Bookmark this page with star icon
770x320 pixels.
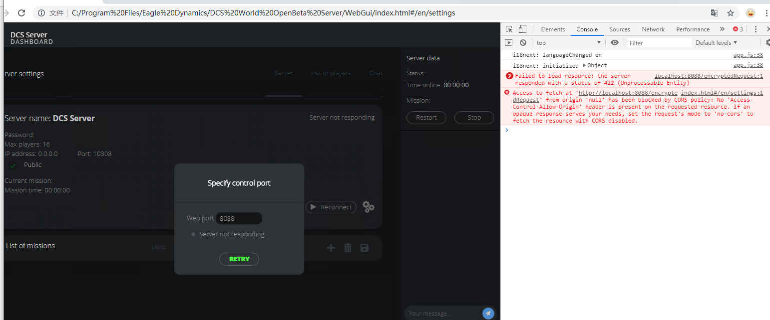[x=731, y=13]
